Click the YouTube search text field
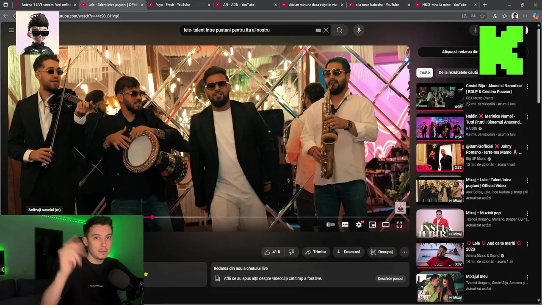542x305 pixels. click(248, 30)
